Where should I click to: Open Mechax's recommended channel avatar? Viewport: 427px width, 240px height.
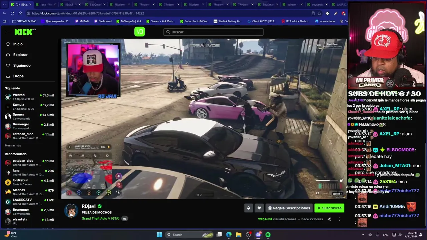pos(8,192)
